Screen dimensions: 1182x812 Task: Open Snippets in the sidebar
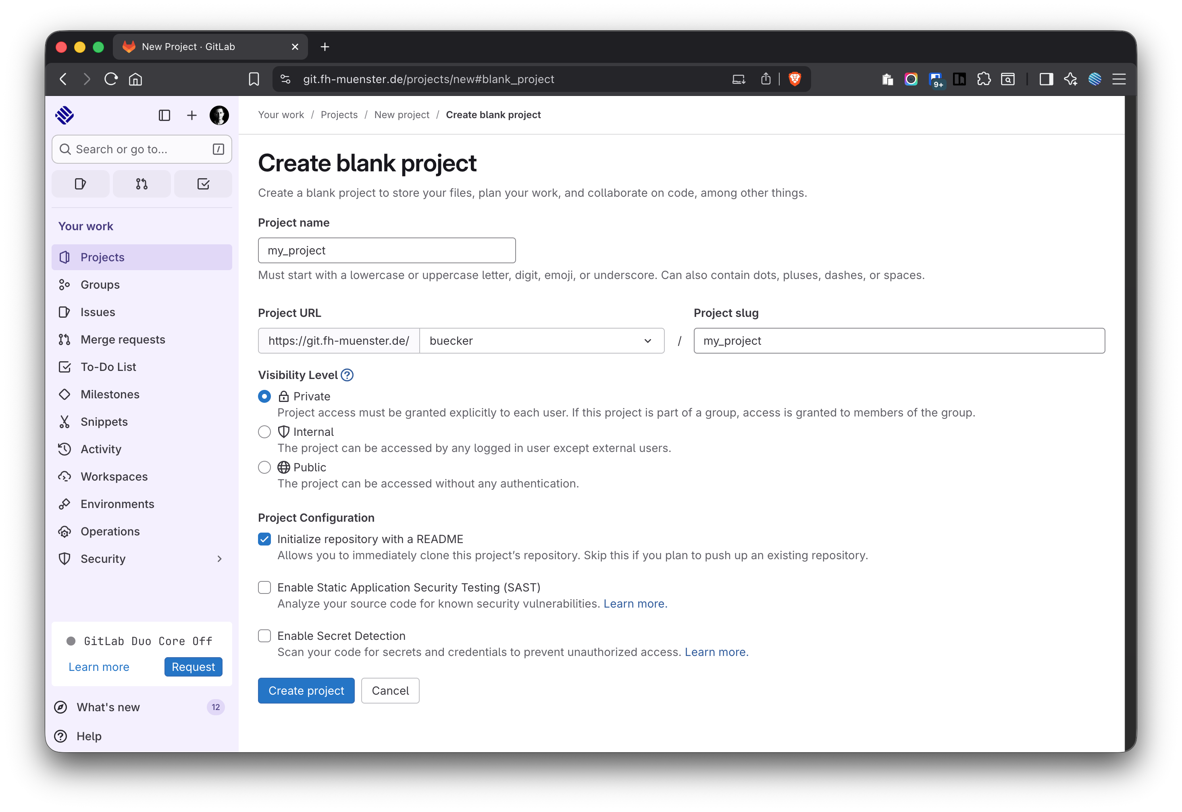click(x=104, y=422)
